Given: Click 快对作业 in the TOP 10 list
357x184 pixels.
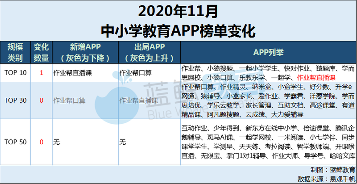Looking at the screenshot, I should (297, 68).
